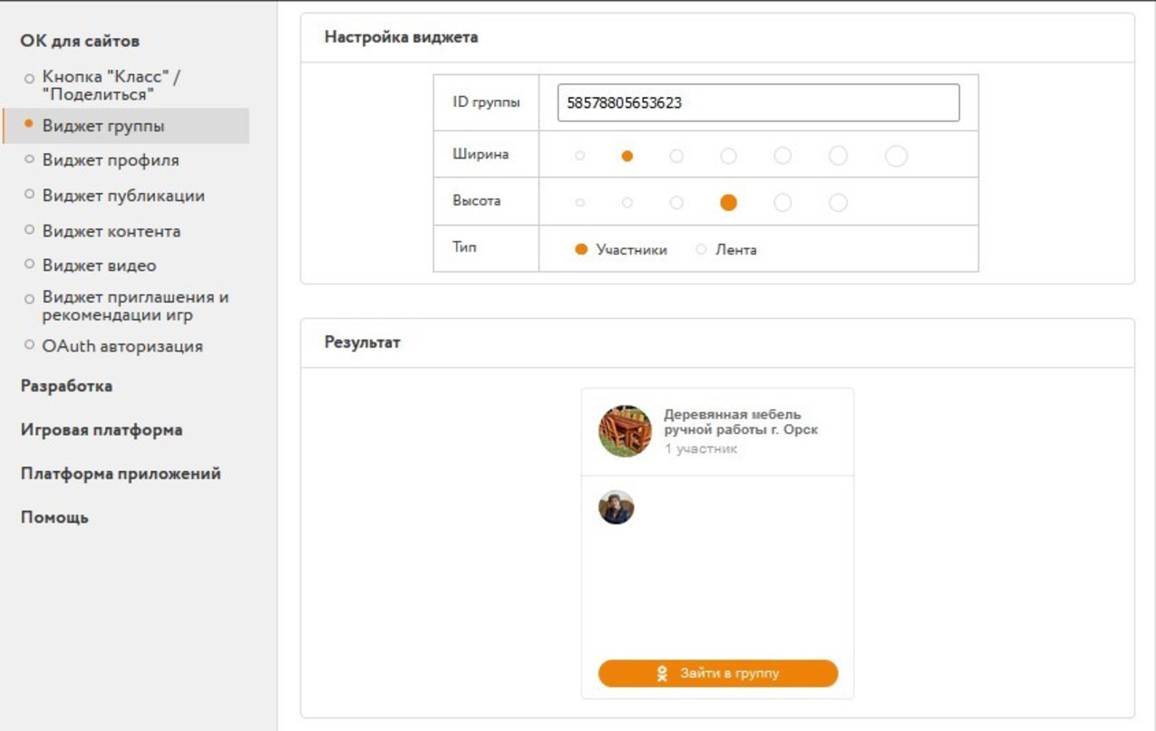Select the «Участники» type radio button
The height and width of the screenshot is (731, 1156).
click(x=582, y=250)
